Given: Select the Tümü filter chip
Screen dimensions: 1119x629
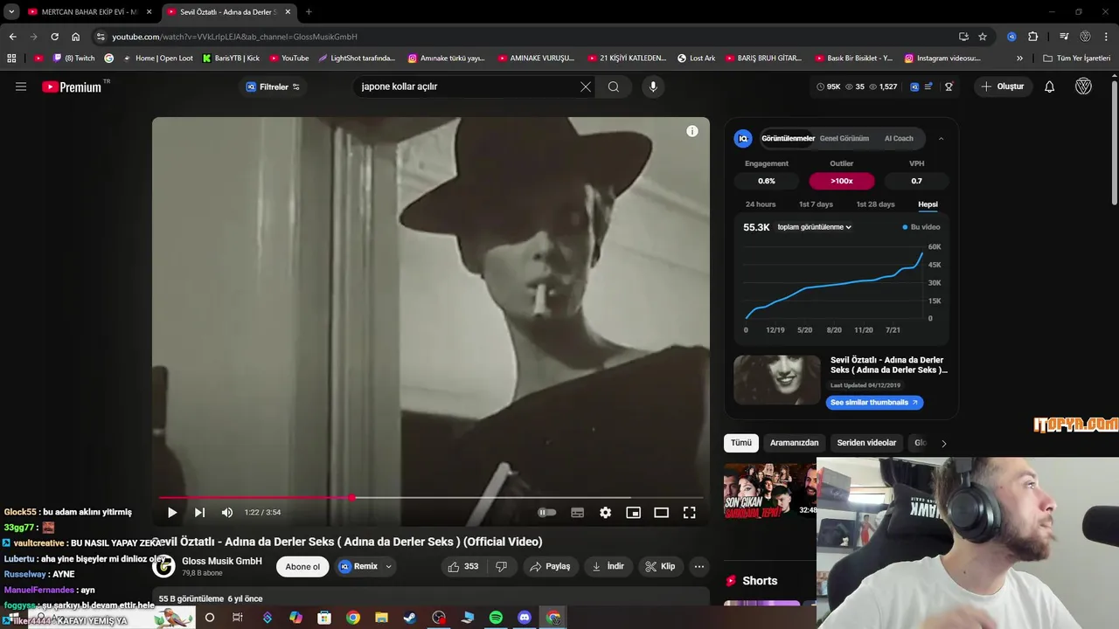Looking at the screenshot, I should [741, 443].
